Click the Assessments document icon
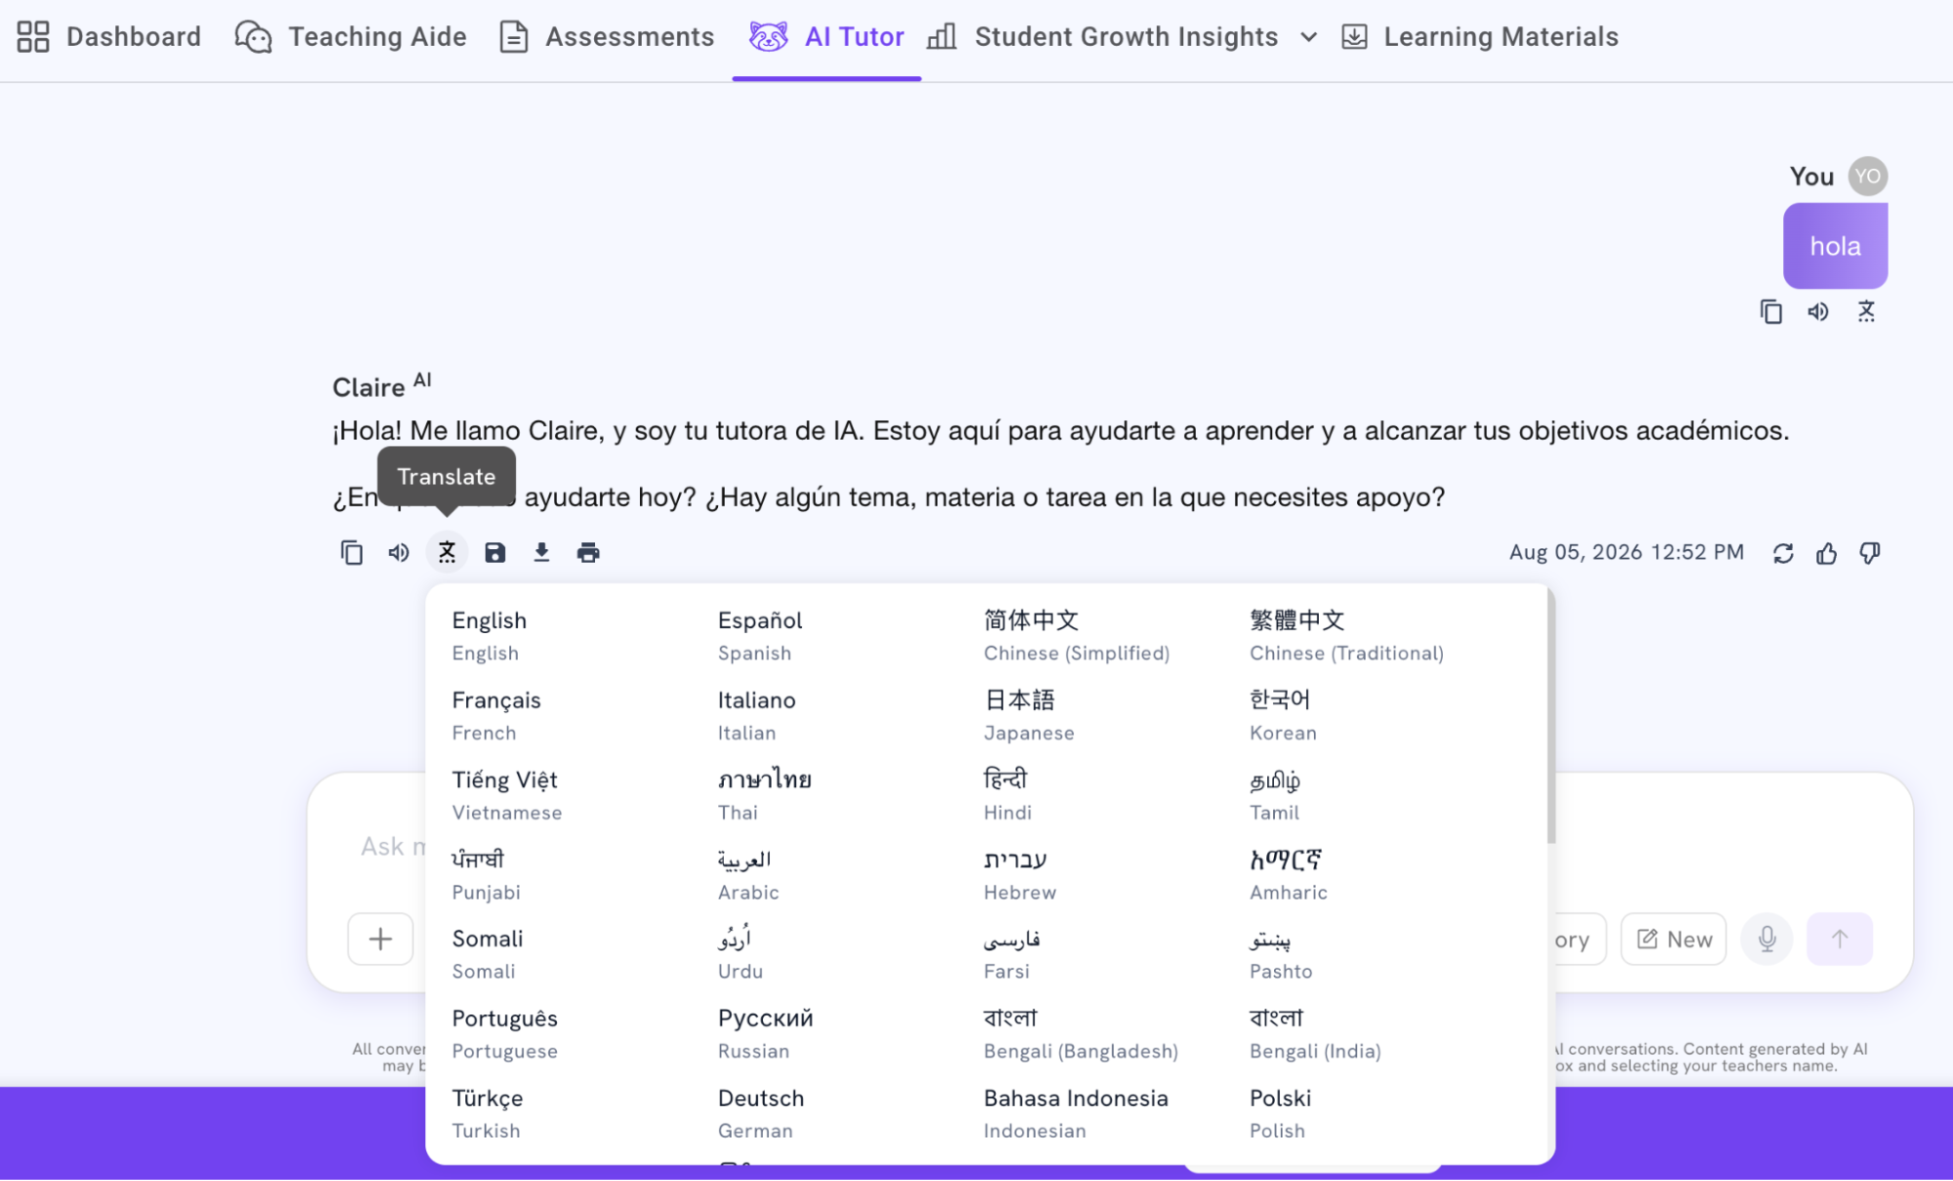 pos(514,37)
